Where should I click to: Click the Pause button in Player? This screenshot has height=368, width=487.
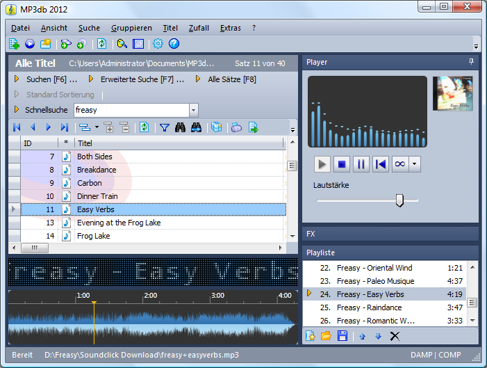[x=361, y=164]
